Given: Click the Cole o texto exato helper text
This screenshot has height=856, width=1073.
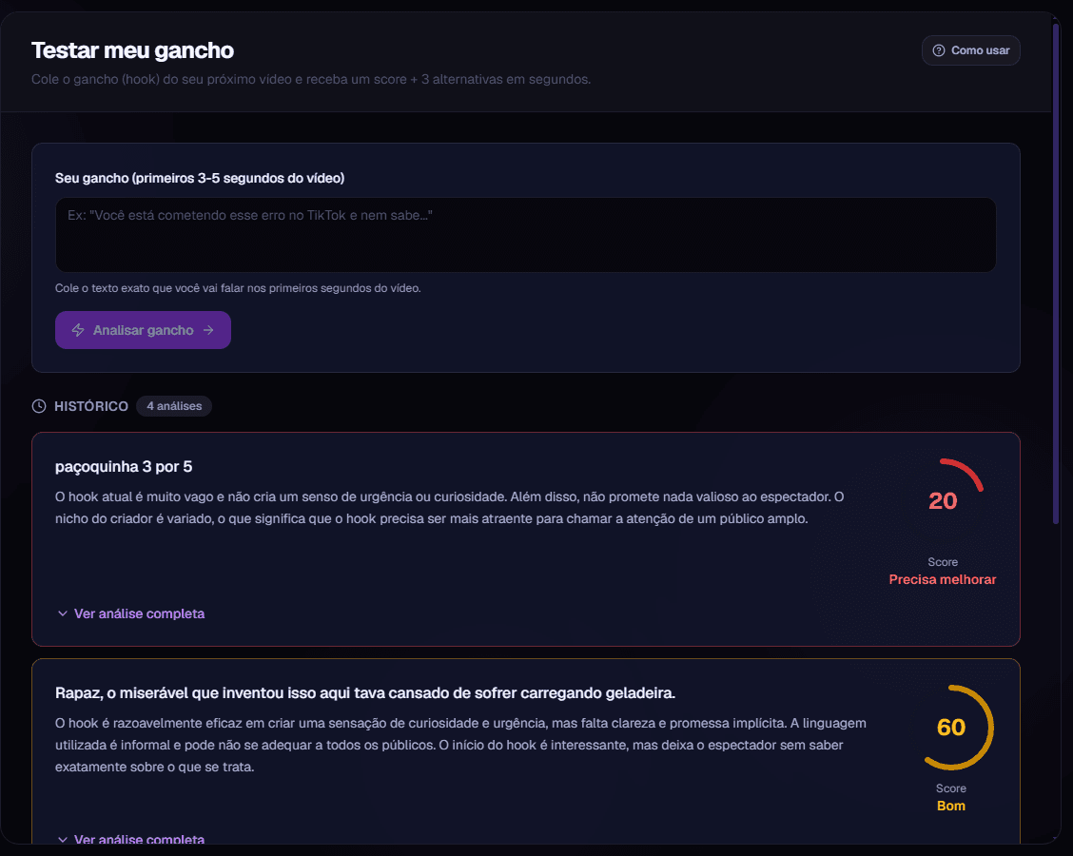Looking at the screenshot, I should tap(238, 288).
